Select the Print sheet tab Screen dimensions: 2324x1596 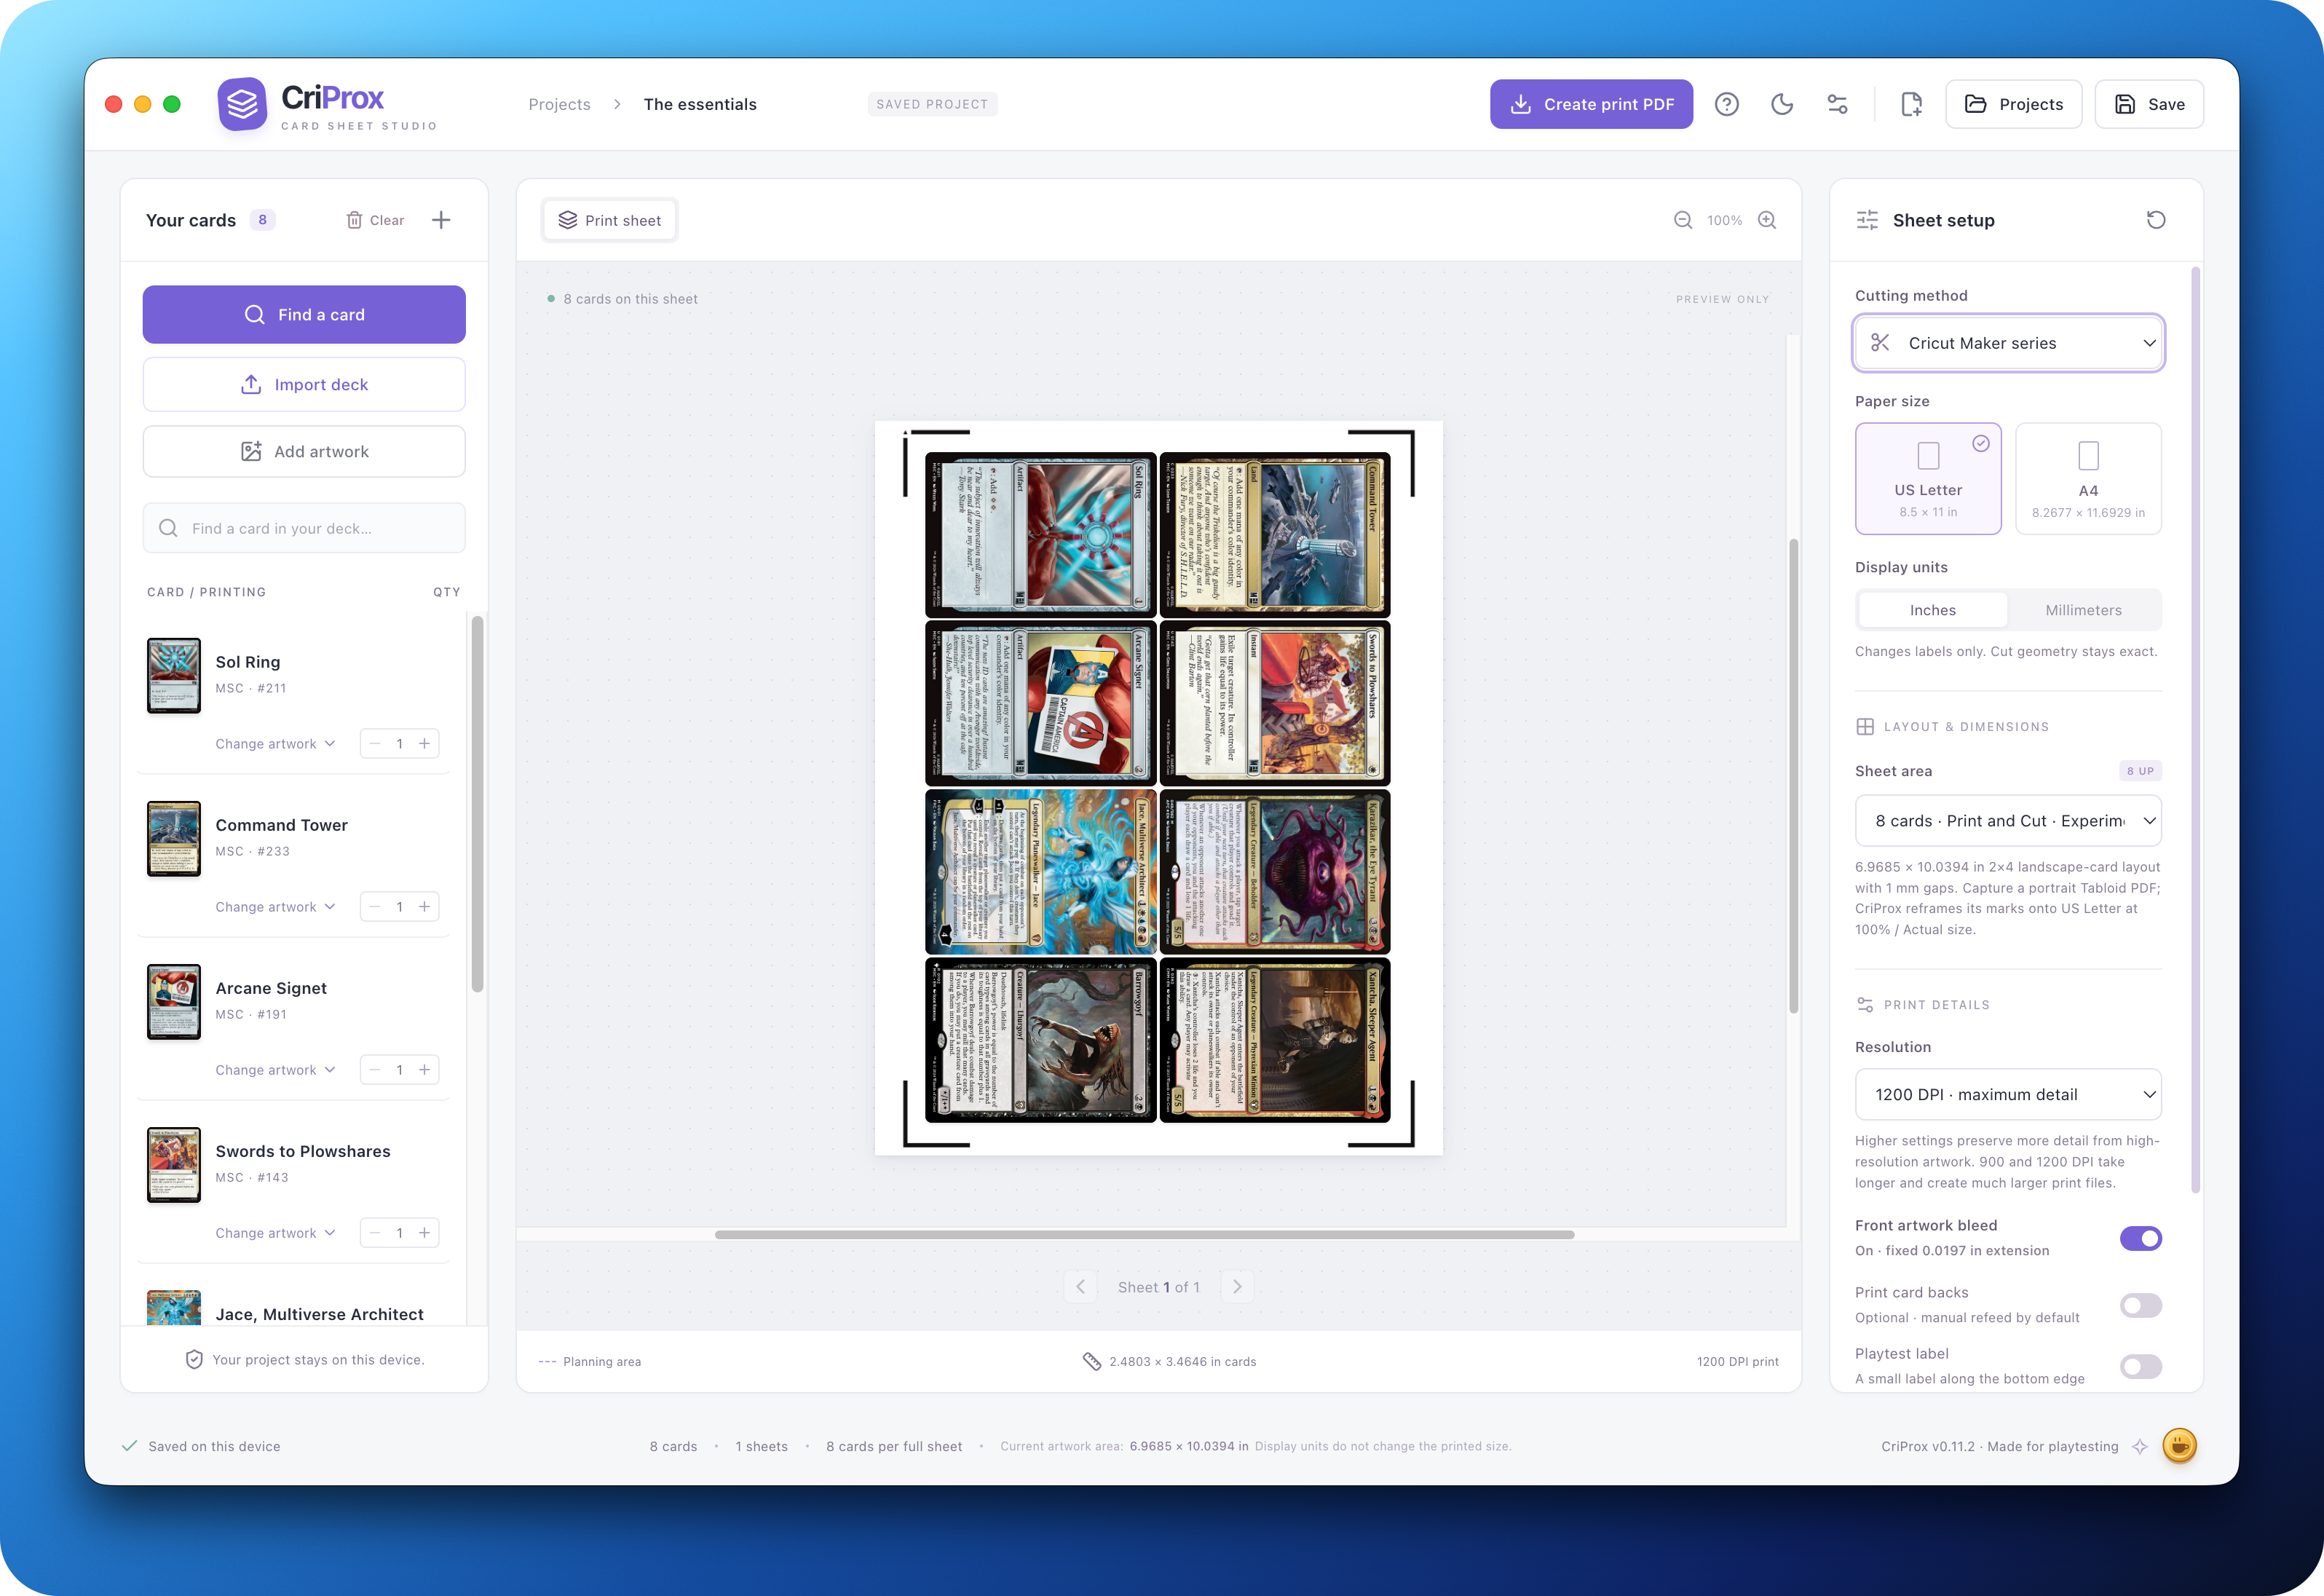(609, 220)
